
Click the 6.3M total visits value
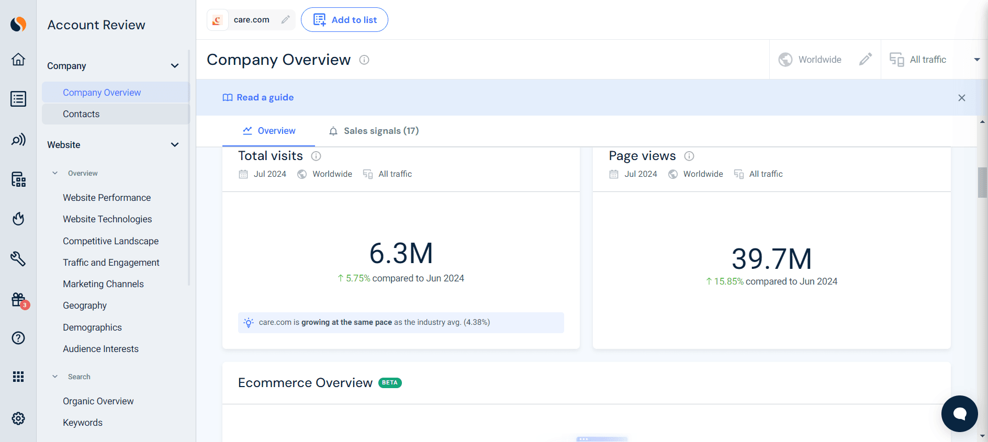(401, 253)
